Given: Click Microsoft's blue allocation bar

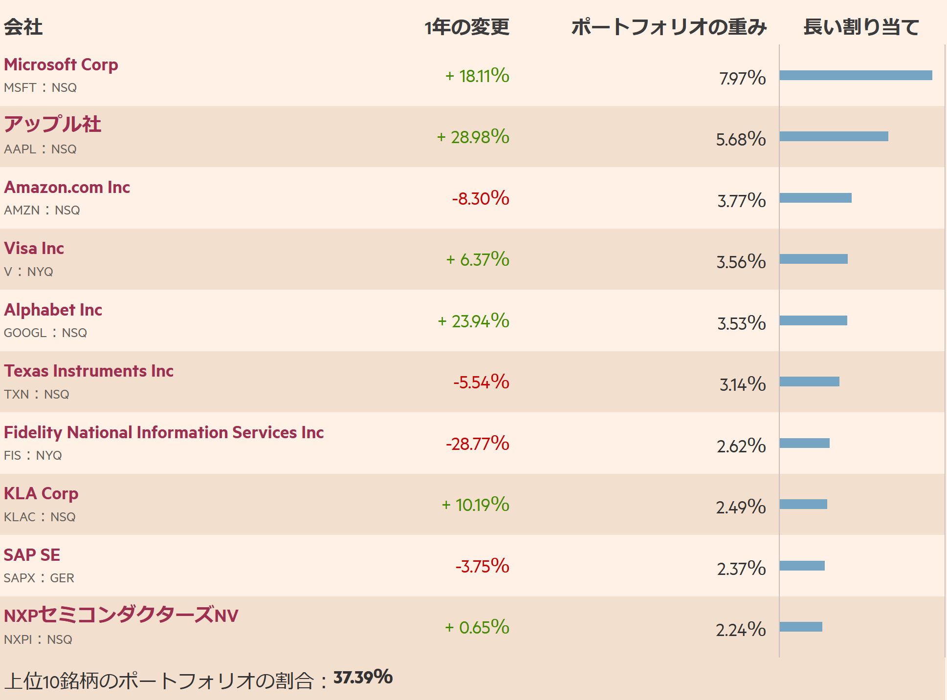Looking at the screenshot, I should (x=856, y=75).
